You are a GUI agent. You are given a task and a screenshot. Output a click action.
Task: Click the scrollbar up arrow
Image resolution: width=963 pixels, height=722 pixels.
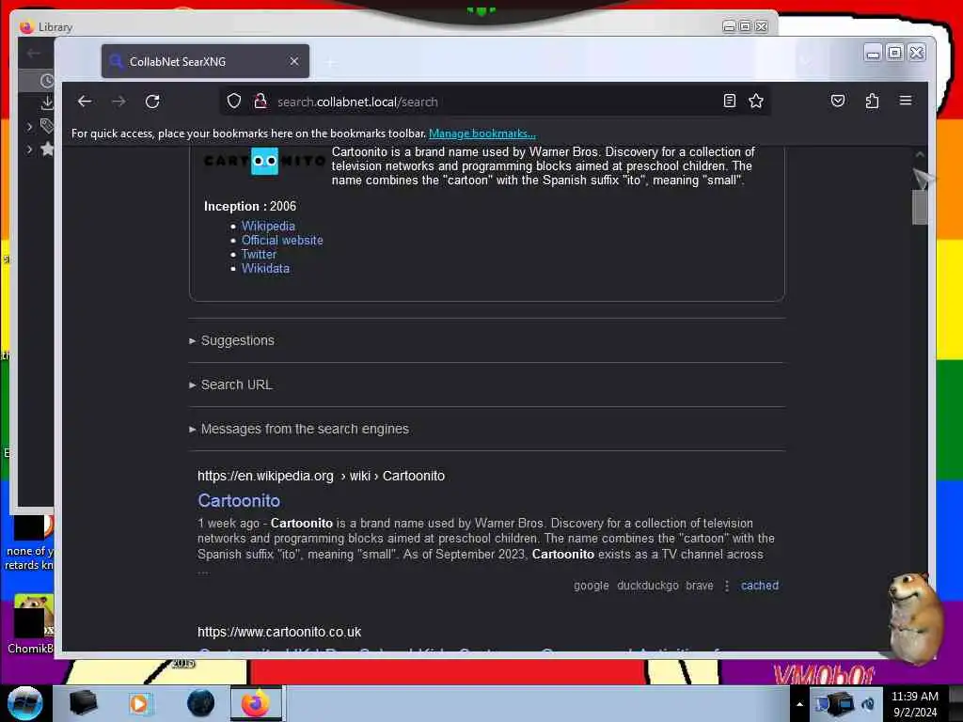pos(920,155)
